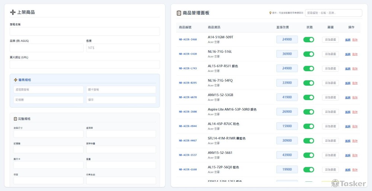
Task: Mark AL15-61P-R5J1 銀色 as 嚴選
Action: [x=330, y=69]
